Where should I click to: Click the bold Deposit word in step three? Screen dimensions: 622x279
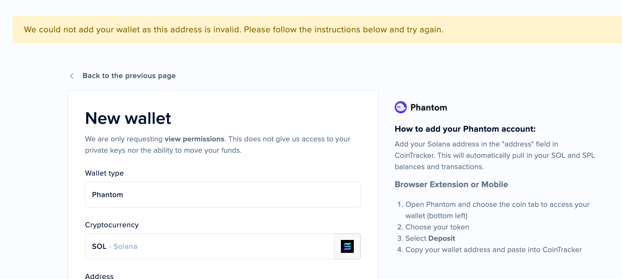pyautogui.click(x=442, y=238)
